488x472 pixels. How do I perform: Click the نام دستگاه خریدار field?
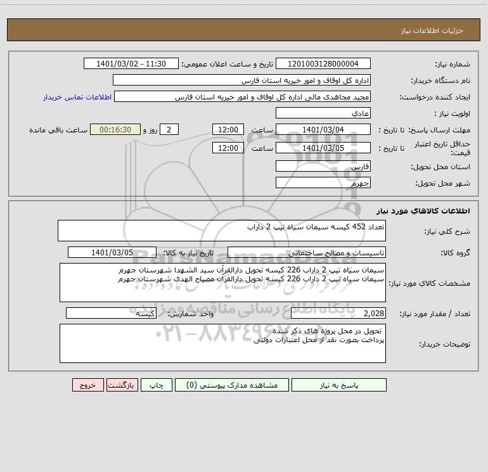tap(241, 80)
